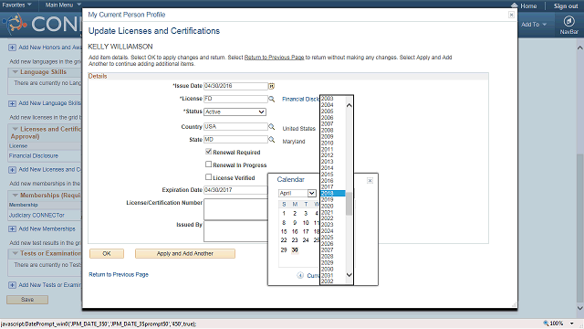Close the My Current Person Profile dialog

pos(511,15)
